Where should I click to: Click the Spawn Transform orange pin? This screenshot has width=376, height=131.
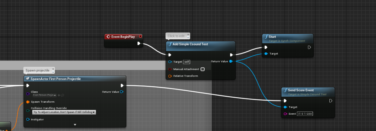click(28, 102)
